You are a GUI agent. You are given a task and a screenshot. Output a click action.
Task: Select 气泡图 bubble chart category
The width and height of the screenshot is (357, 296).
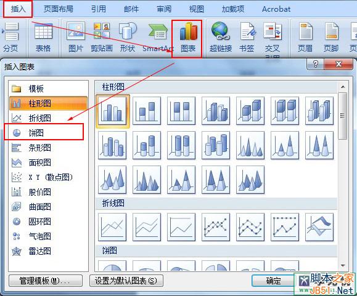(48, 236)
